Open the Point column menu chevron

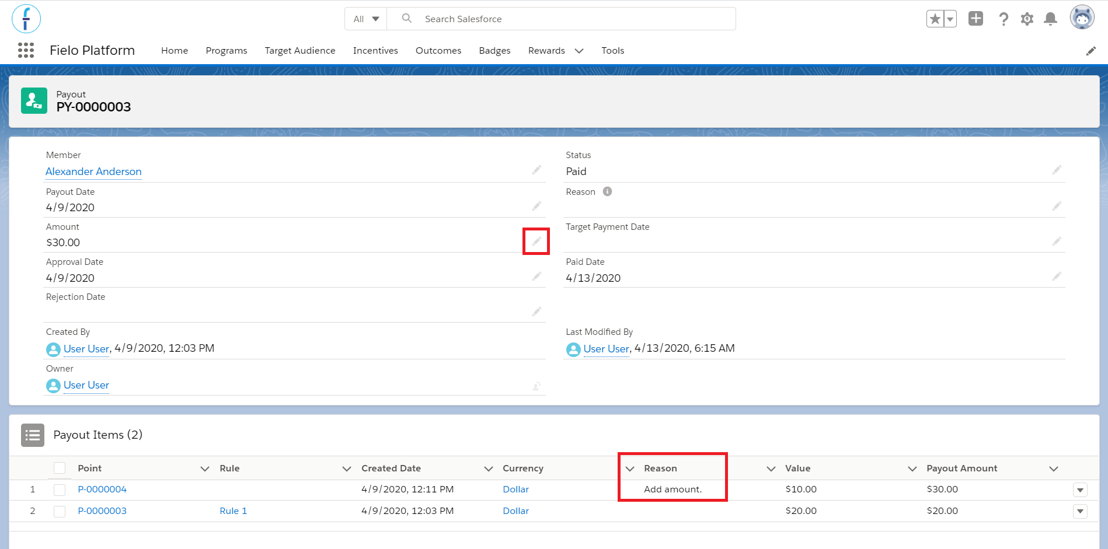click(205, 468)
